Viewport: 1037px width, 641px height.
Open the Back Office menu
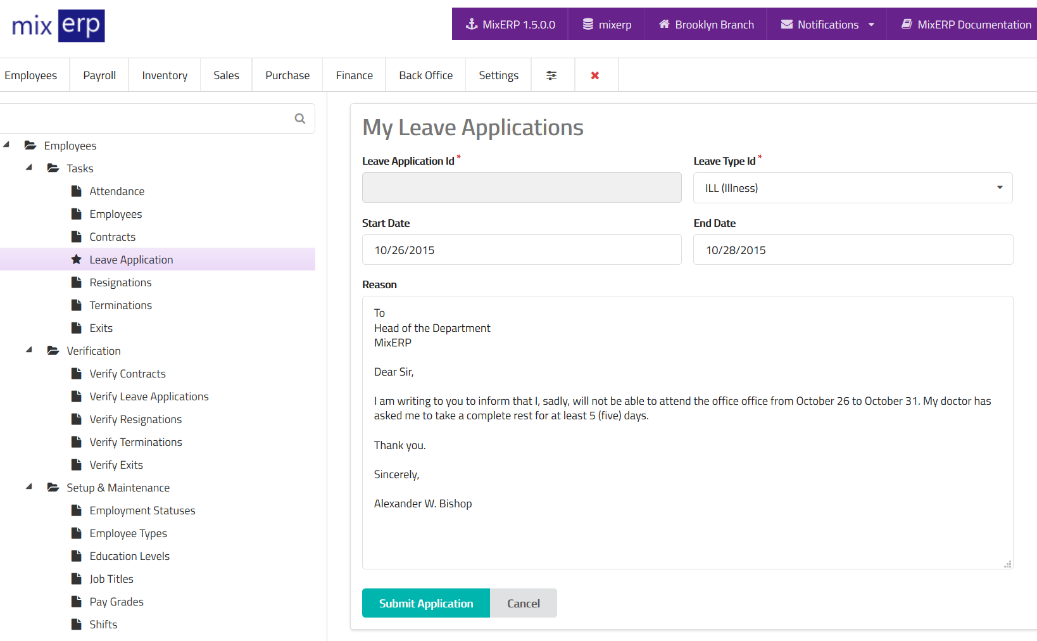(x=425, y=75)
